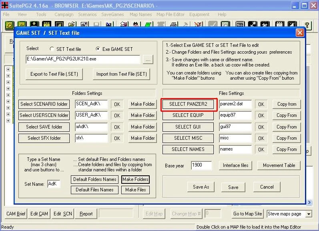
Task: Click the green book toolbar icon
Action: point(148,25)
